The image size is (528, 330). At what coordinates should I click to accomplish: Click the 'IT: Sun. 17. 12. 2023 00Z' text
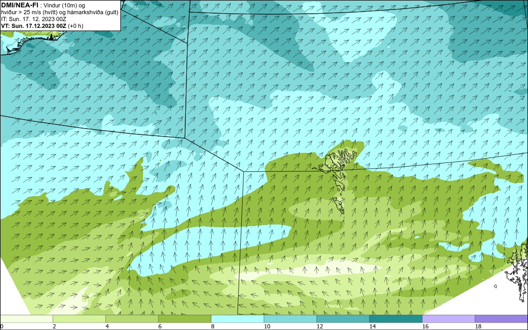(34, 19)
